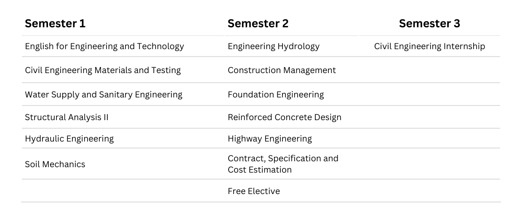This screenshot has height=210, width=522.
Task: Click the empty Semester 1 cell beside Free Elective
Action: [123, 191]
